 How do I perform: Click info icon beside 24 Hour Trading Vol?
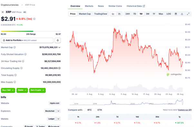[x=23, y=61]
